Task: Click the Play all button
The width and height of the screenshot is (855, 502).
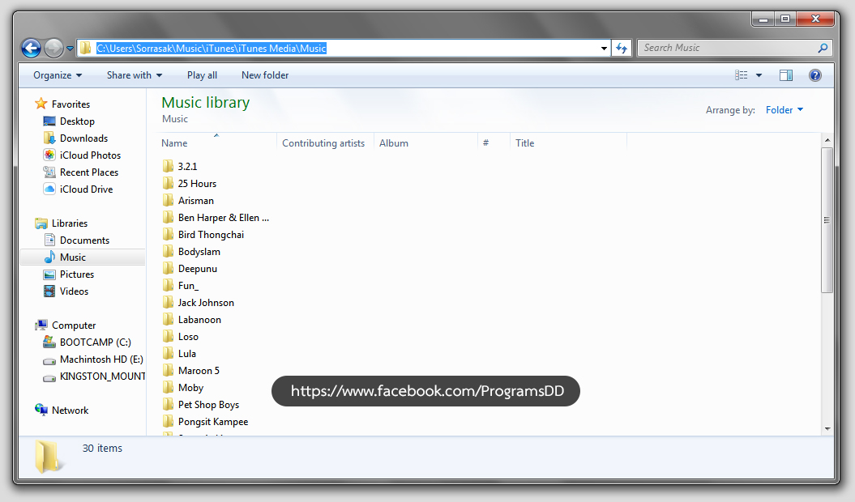Action: coord(202,75)
